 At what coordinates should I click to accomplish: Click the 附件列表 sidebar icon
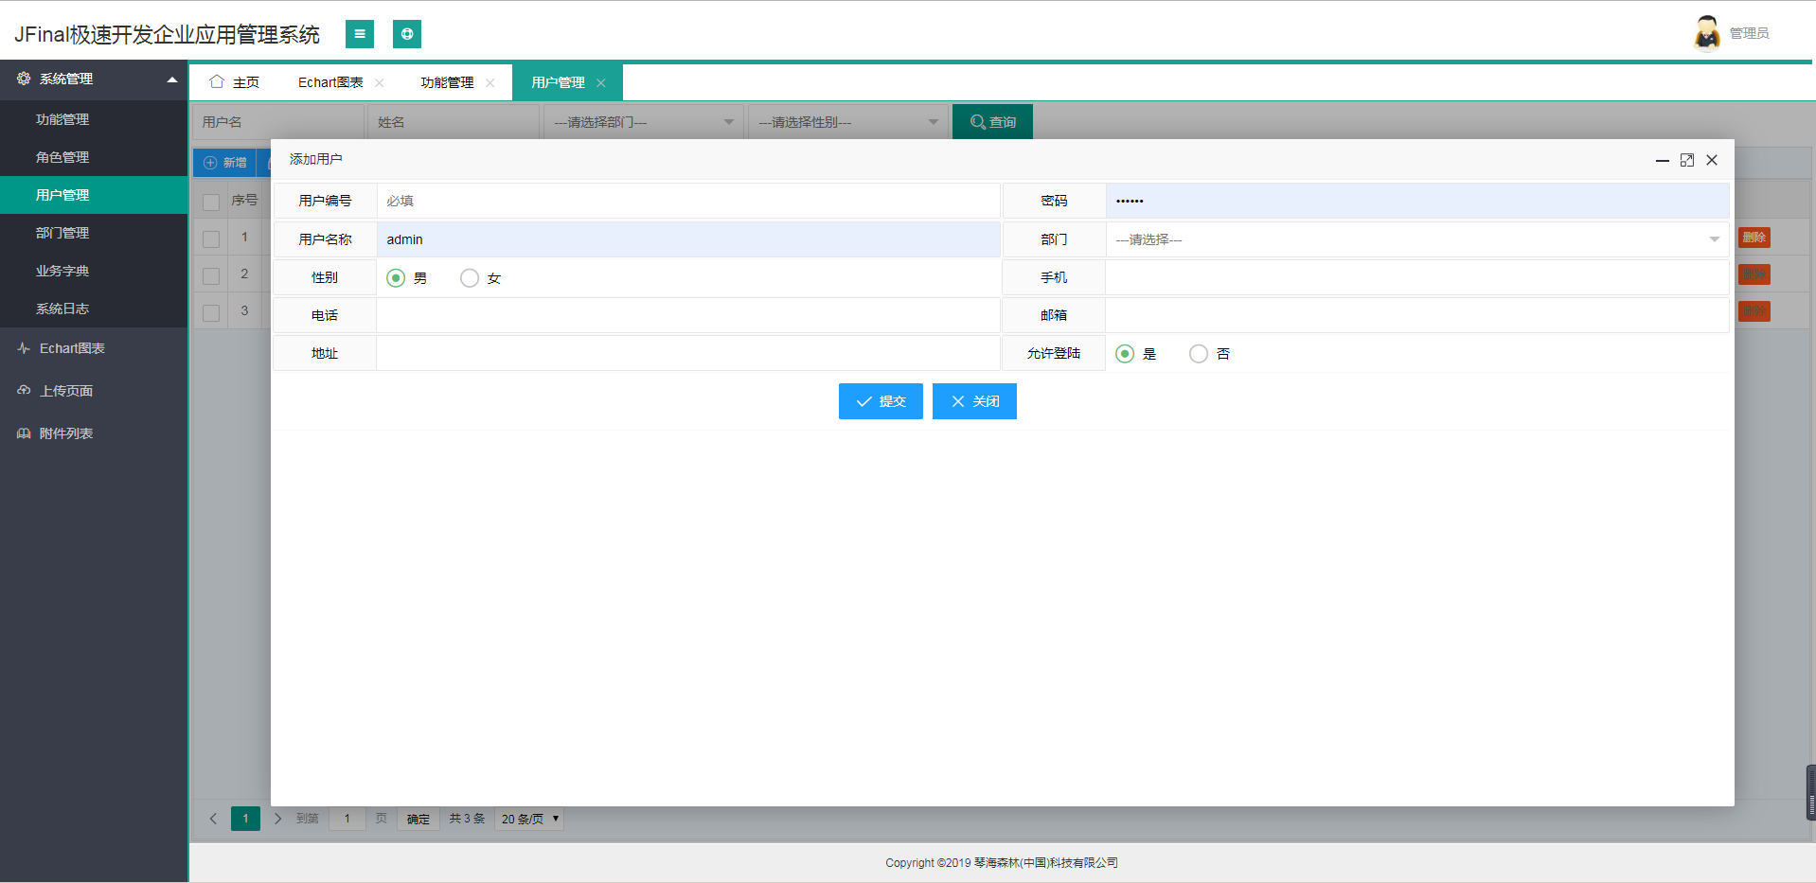coord(24,433)
